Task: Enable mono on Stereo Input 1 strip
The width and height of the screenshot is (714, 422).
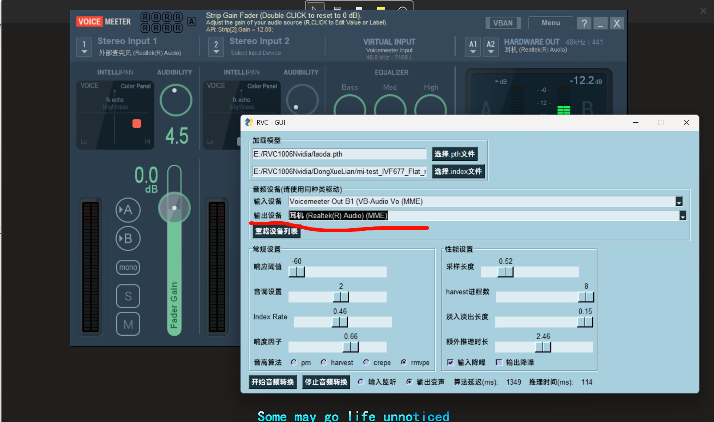Action: [x=128, y=267]
